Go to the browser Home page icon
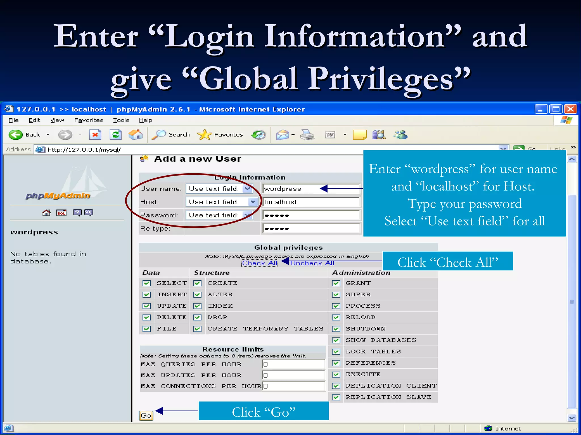This screenshot has width=581, height=435. pyautogui.click(x=136, y=135)
